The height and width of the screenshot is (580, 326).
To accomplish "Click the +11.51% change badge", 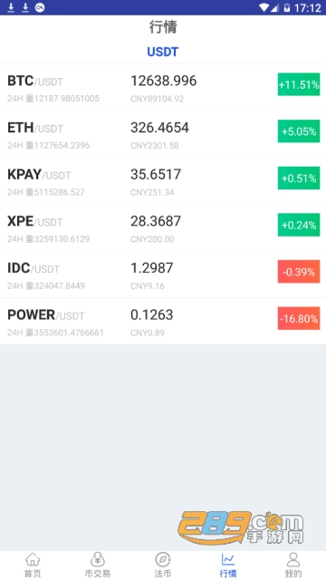I will (299, 84).
